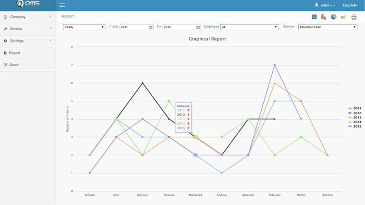Switch to the table grid view icon

point(314,17)
